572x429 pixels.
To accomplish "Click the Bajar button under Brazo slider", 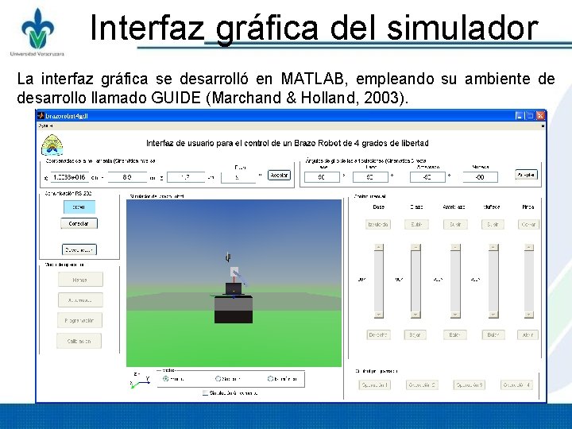I will 415,335.
